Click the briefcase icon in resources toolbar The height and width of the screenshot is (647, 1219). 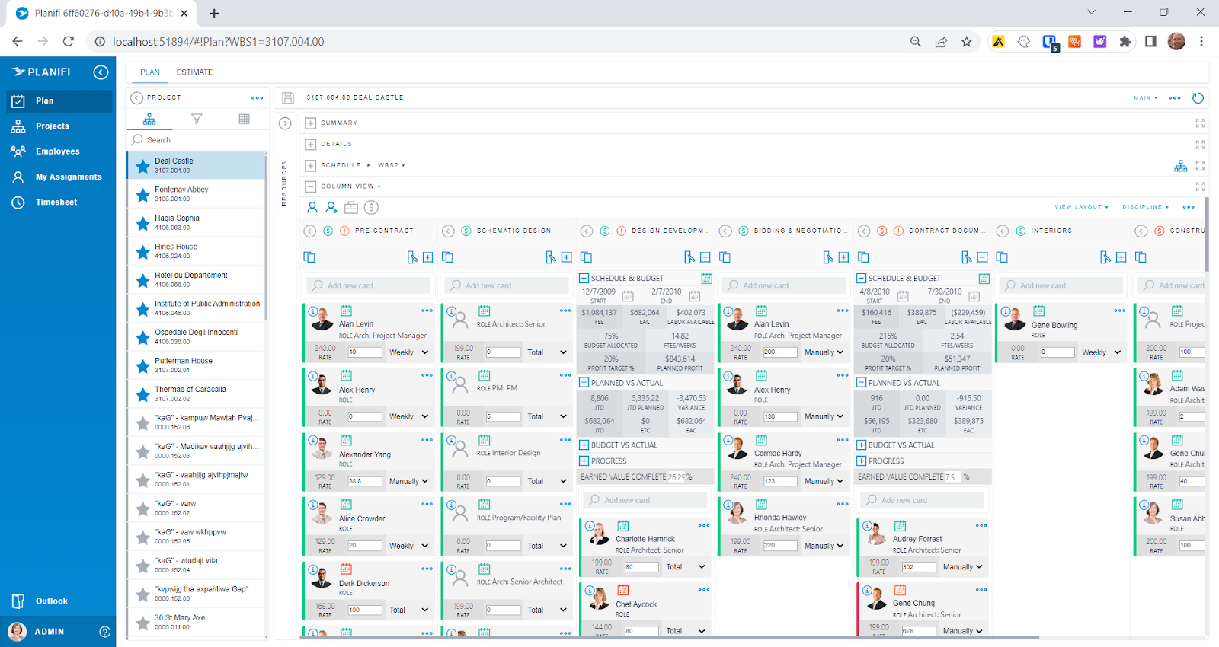click(x=351, y=207)
